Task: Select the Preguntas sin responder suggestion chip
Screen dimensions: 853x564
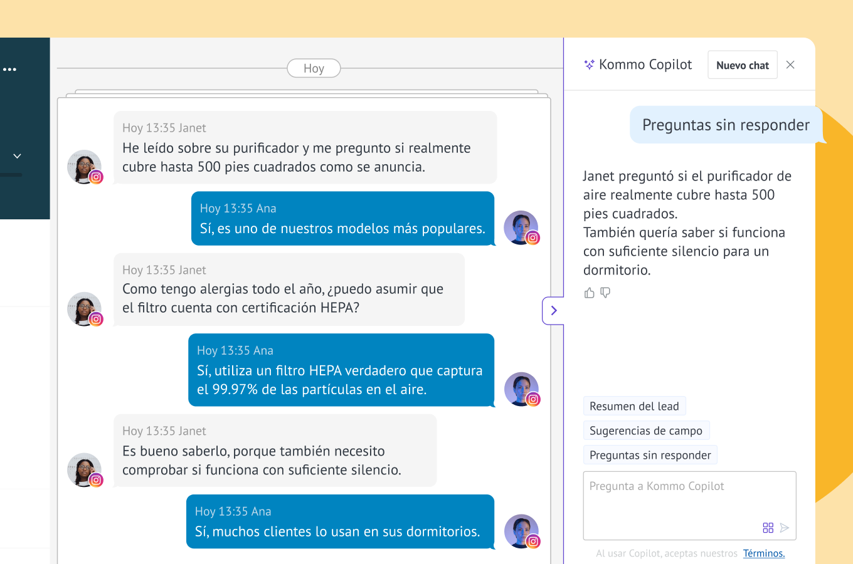Action: 650,455
